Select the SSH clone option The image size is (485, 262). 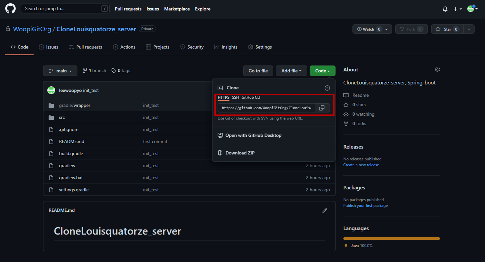(235, 97)
